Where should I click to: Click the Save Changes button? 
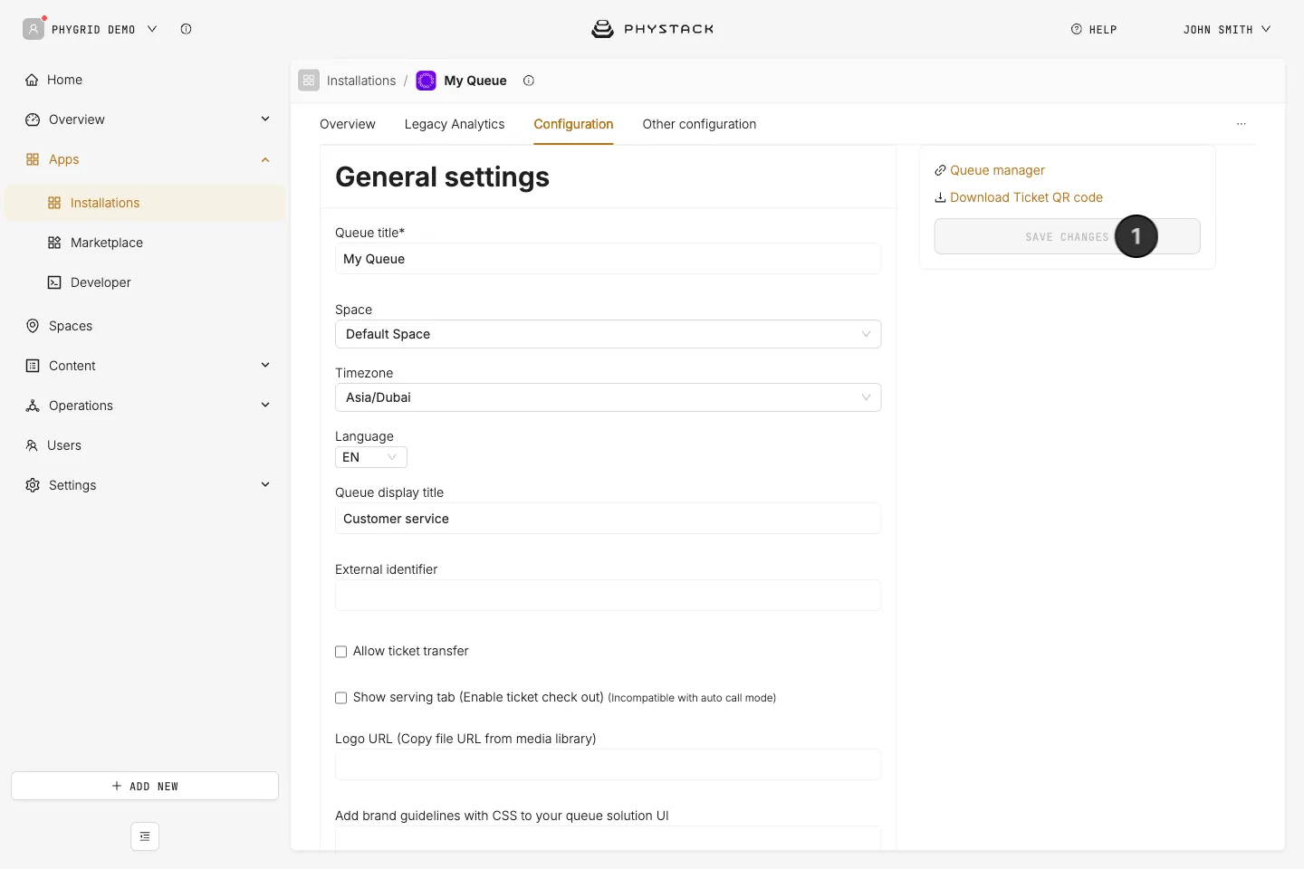coord(1067,236)
